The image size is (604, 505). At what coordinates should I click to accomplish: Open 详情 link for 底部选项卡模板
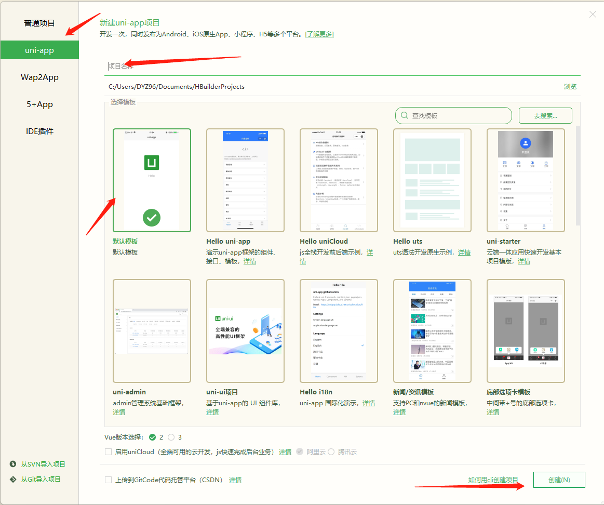coord(493,412)
